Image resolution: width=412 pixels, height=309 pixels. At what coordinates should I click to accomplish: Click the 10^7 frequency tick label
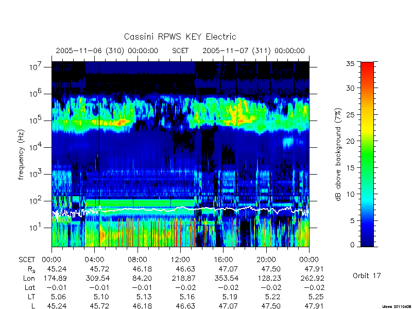coord(35,66)
